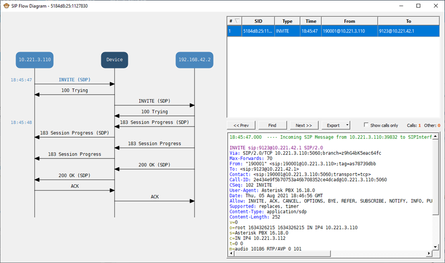Viewport: 445px width, 263px height.
Task: Click the sort arrow in # column header
Action: tap(237, 21)
